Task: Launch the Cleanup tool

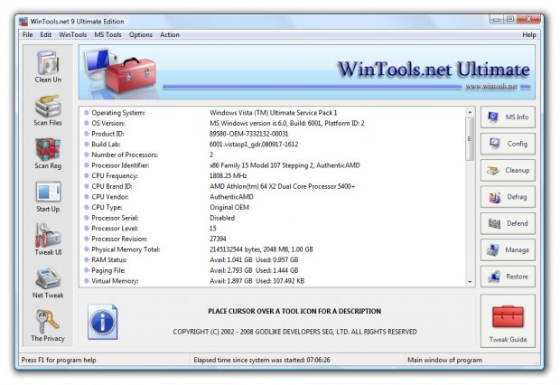Action: click(508, 170)
